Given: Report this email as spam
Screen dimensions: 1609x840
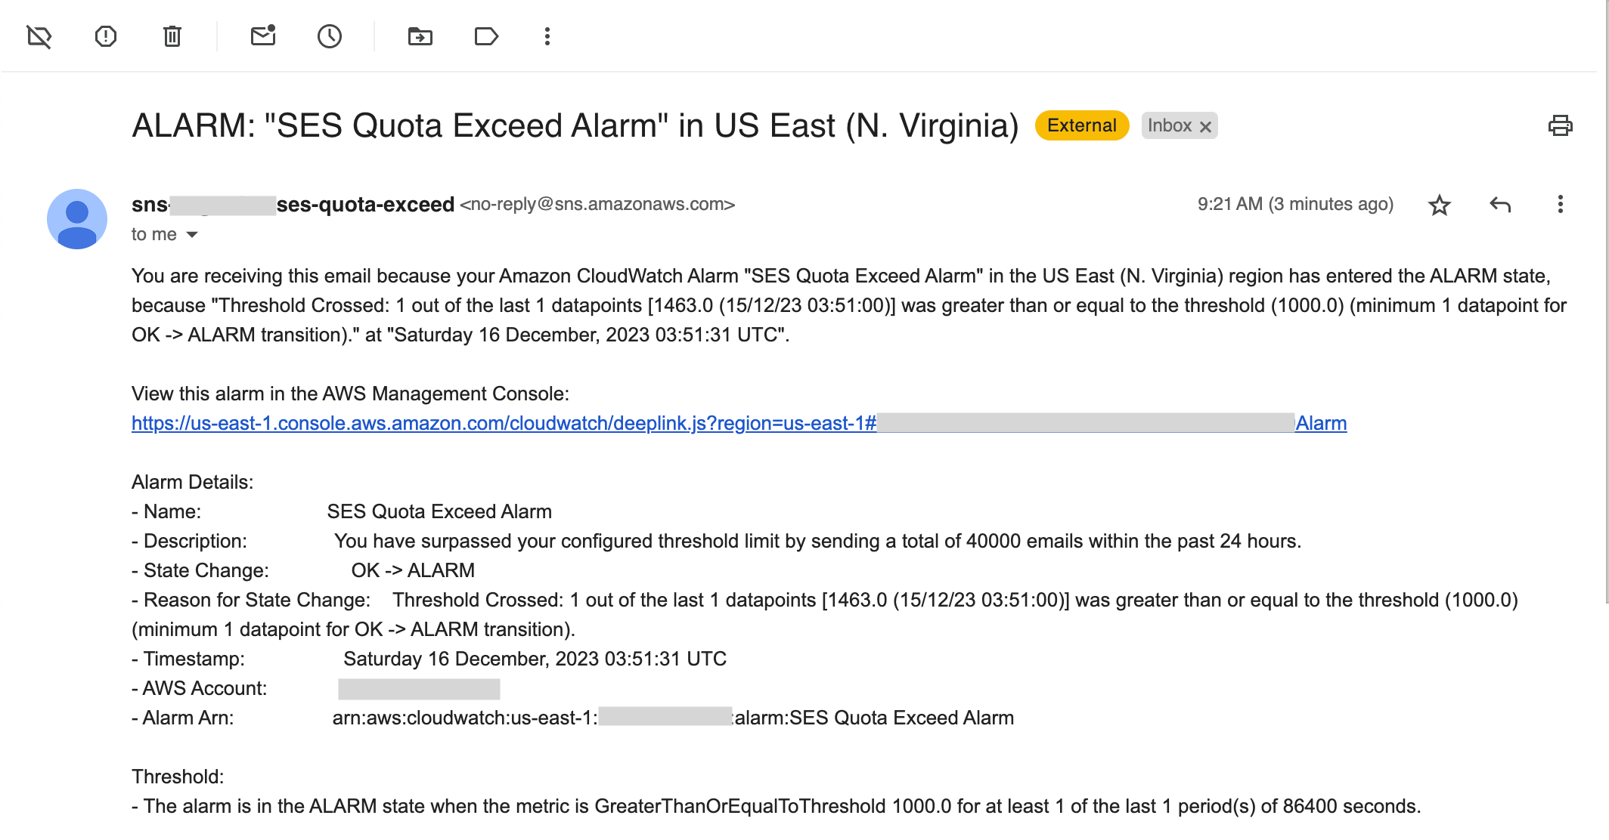Looking at the screenshot, I should tap(106, 36).
